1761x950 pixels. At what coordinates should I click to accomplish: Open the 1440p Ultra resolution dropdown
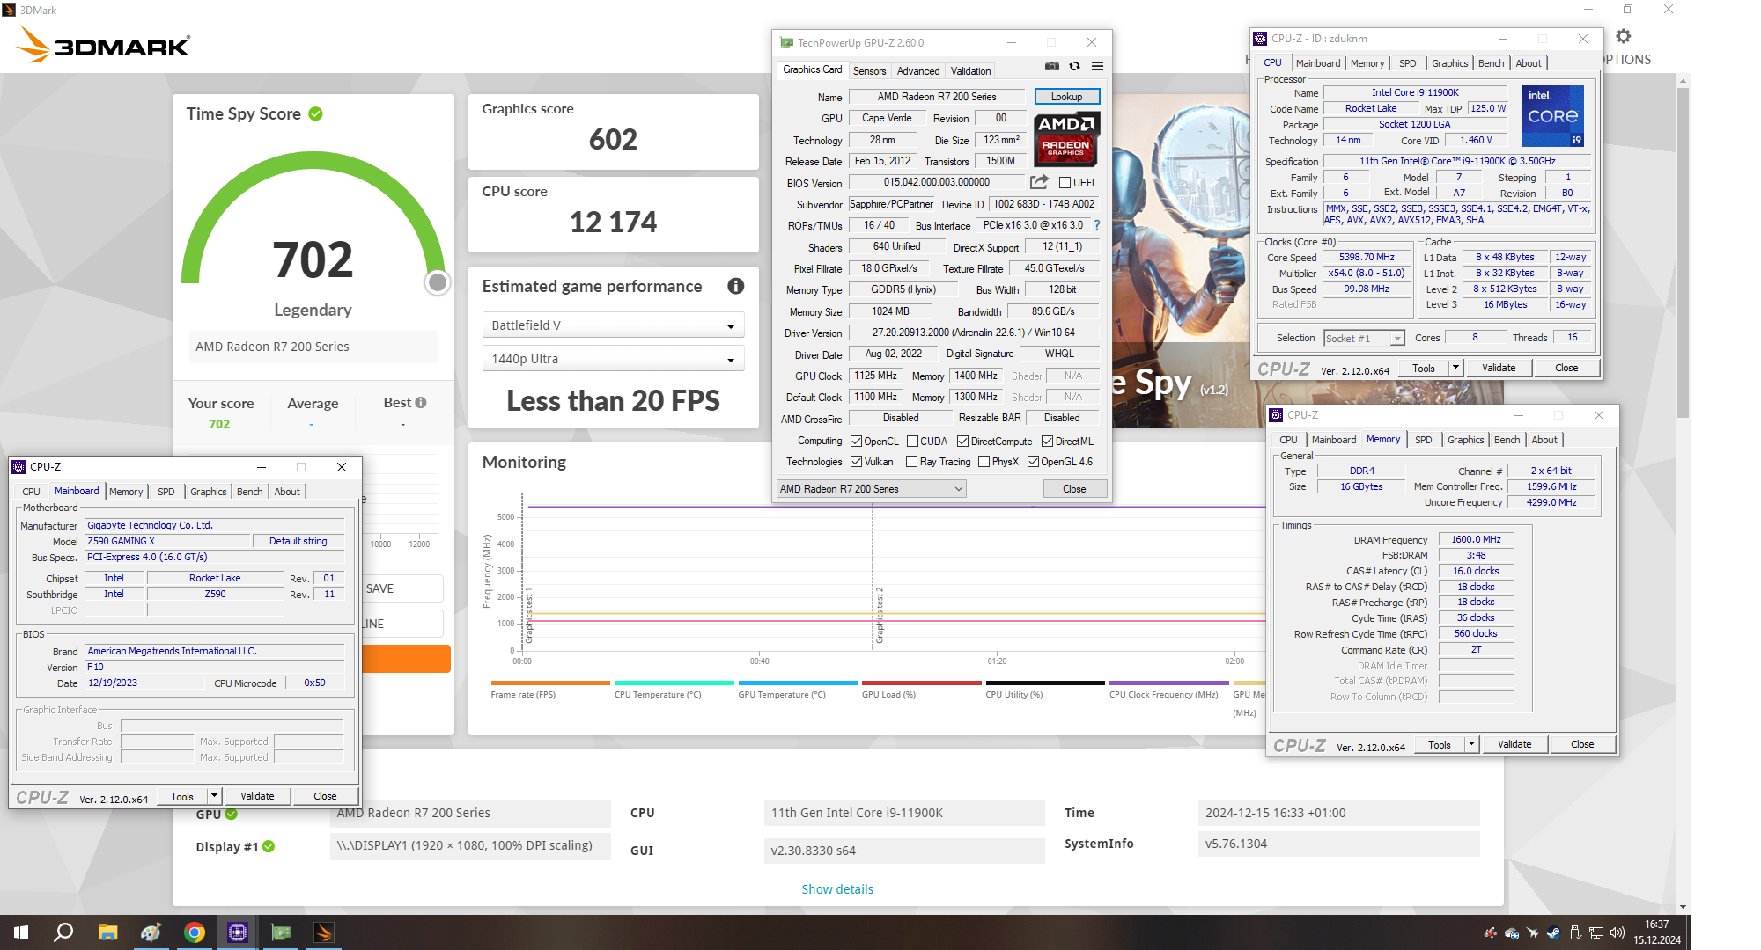pos(614,359)
